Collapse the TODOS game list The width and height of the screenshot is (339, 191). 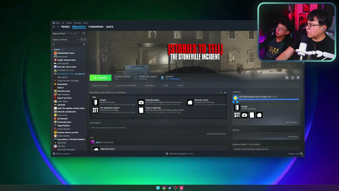[x=52, y=50]
